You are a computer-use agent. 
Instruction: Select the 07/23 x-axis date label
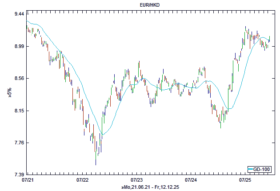tap(137, 180)
